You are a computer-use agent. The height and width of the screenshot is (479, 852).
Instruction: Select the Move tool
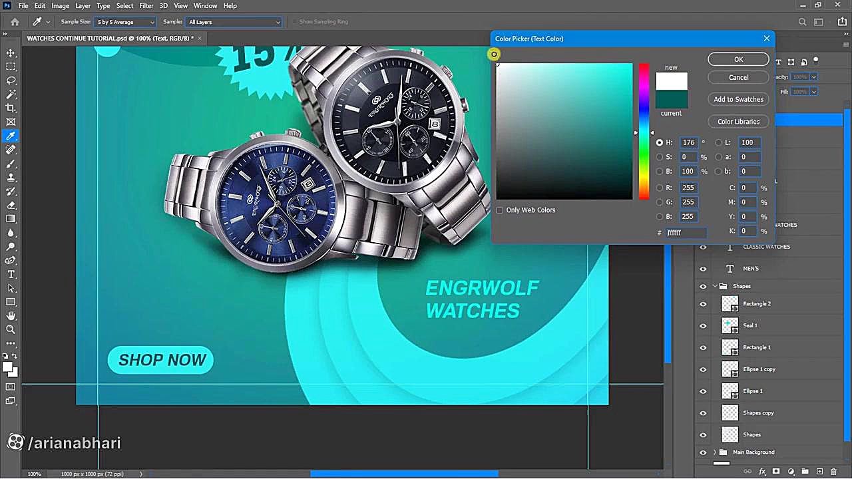point(11,53)
